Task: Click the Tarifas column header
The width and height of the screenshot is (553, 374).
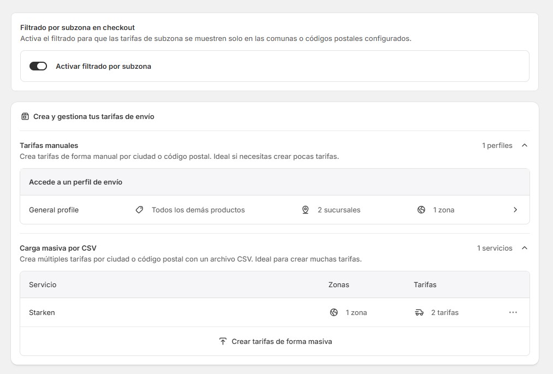Action: click(x=425, y=284)
